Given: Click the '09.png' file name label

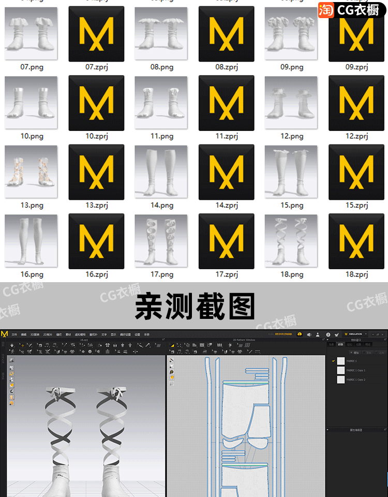Looking at the screenshot, I should tap(292, 67).
